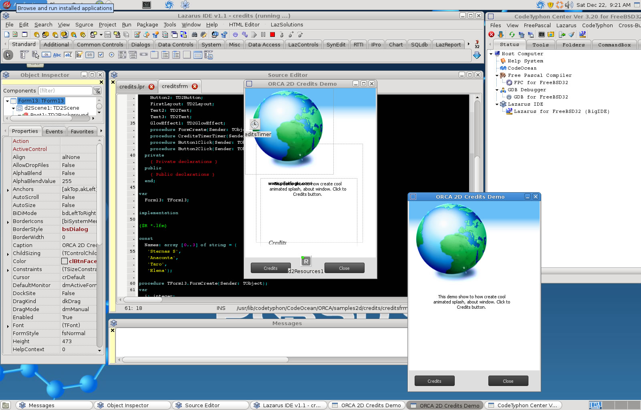Image resolution: width=641 pixels, height=410 pixels.
Task: Pick the TMemo notepad component in palette
Action: 79,55
